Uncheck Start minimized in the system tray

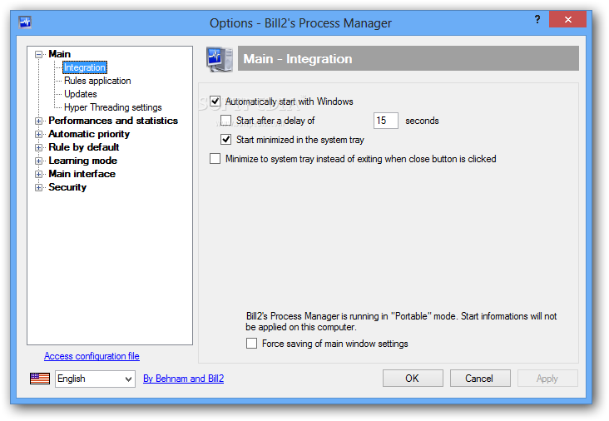(x=226, y=140)
